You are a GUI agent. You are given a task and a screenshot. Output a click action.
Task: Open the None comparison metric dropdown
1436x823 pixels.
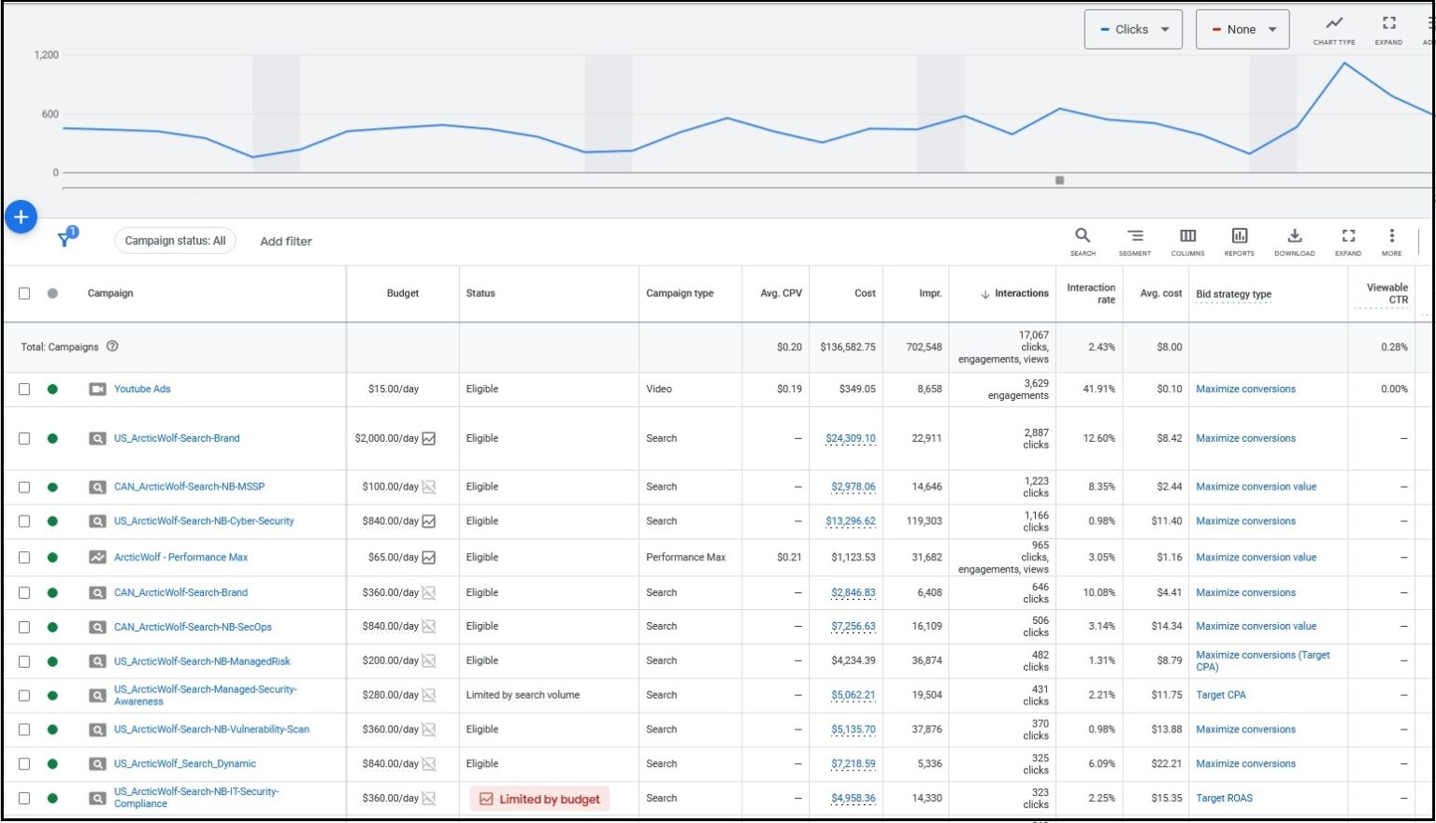click(1242, 30)
